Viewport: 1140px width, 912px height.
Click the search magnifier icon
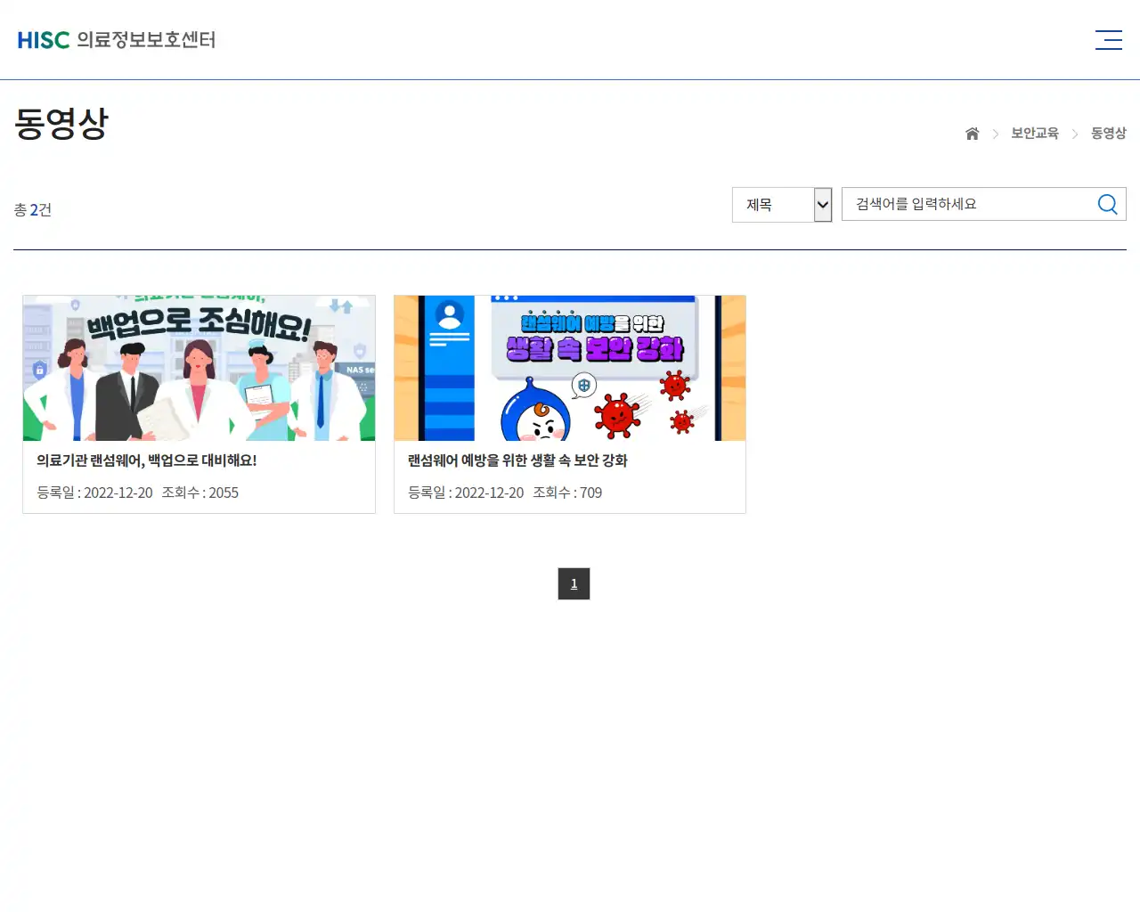click(x=1107, y=204)
